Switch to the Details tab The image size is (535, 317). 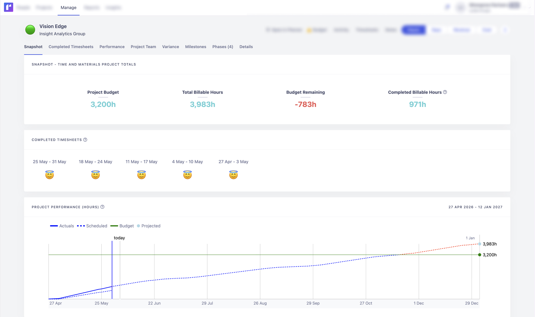tap(246, 47)
